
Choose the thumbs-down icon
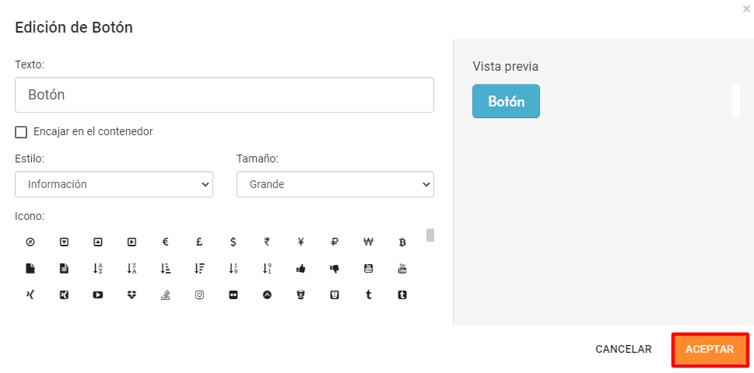(x=335, y=269)
